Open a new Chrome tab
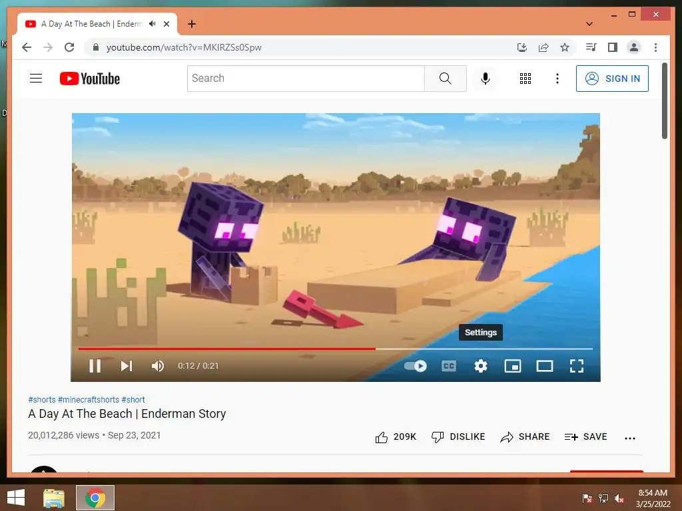Image resolution: width=682 pixels, height=511 pixels. tap(191, 24)
